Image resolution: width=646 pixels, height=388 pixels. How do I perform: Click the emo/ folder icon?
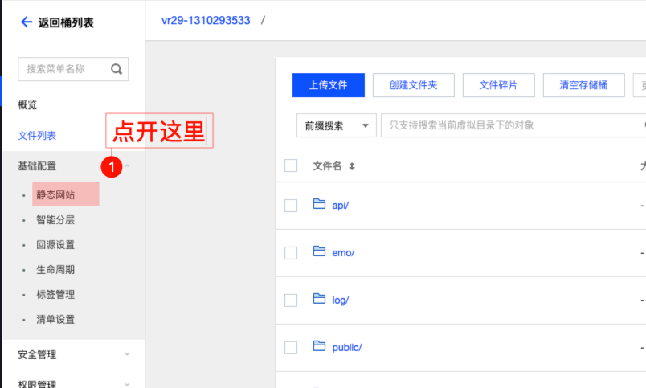(x=319, y=251)
